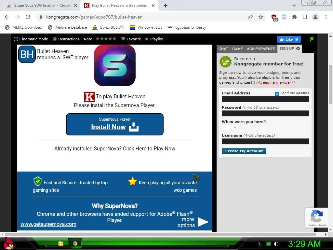The height and width of the screenshot is (250, 333).
Task: Bookmark this page with the star icon
Action: coord(261,17)
